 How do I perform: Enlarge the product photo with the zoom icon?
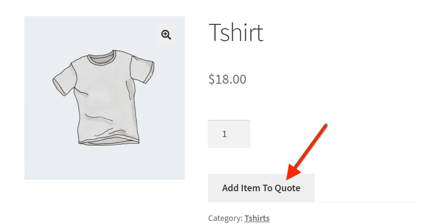(x=166, y=35)
